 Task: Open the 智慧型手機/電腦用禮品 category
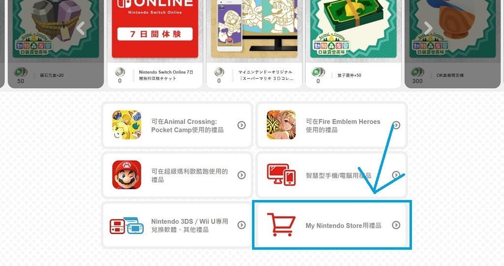point(331,175)
